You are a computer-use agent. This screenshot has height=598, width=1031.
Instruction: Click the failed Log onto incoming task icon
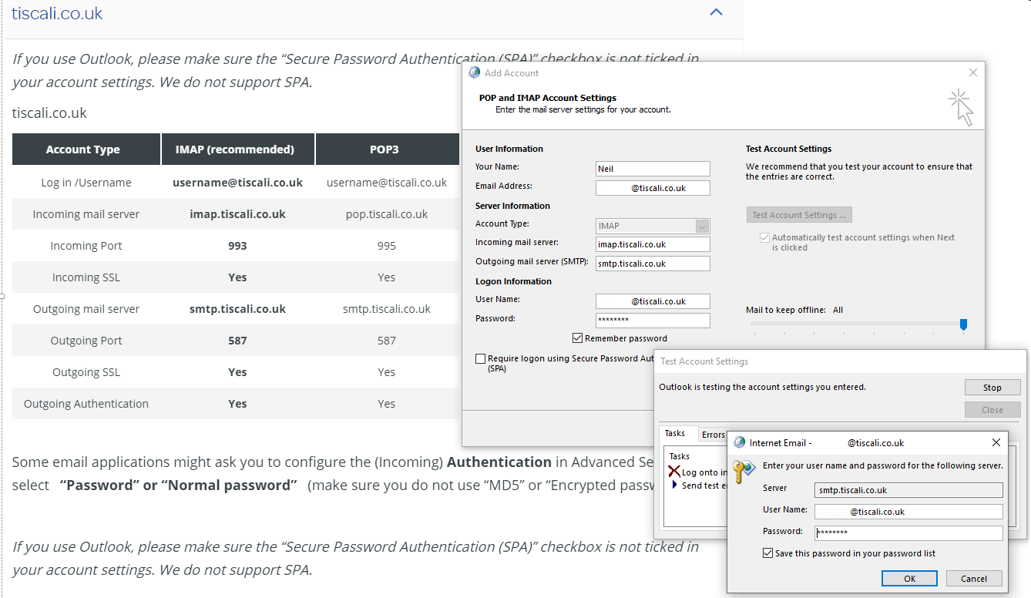(x=674, y=472)
